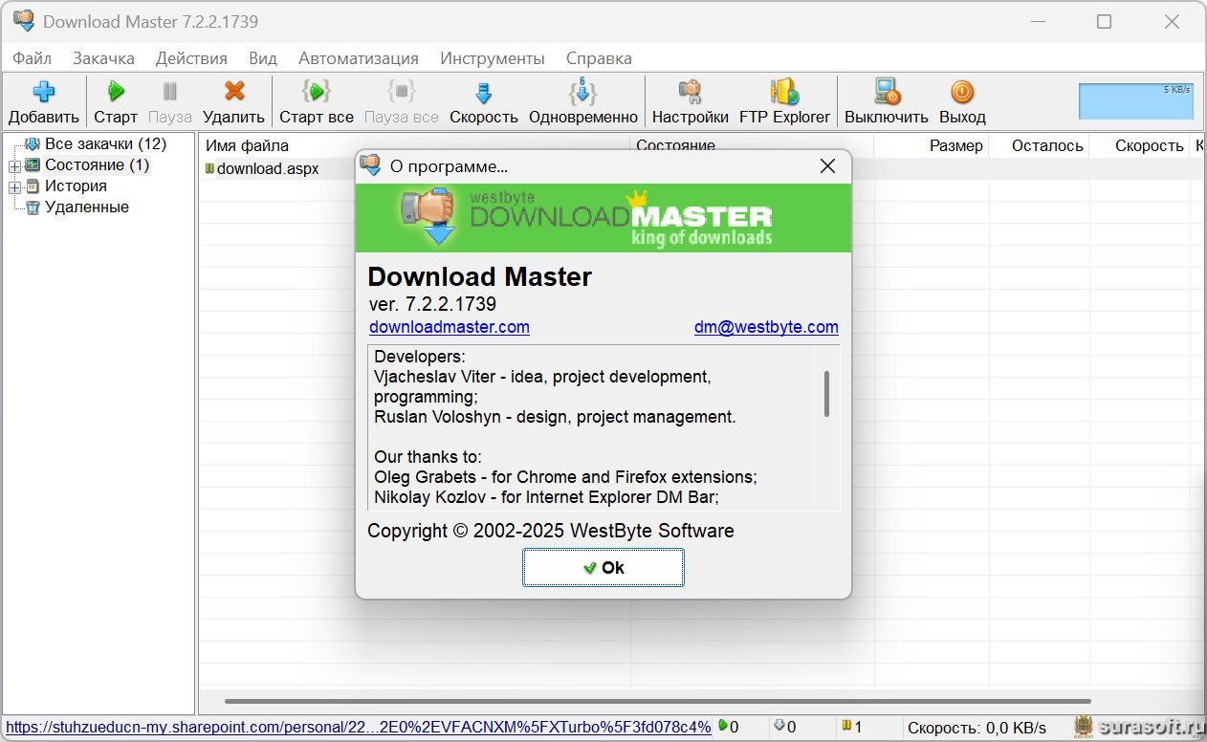Expand the История tree node
The width and height of the screenshot is (1207, 742).
(14, 187)
